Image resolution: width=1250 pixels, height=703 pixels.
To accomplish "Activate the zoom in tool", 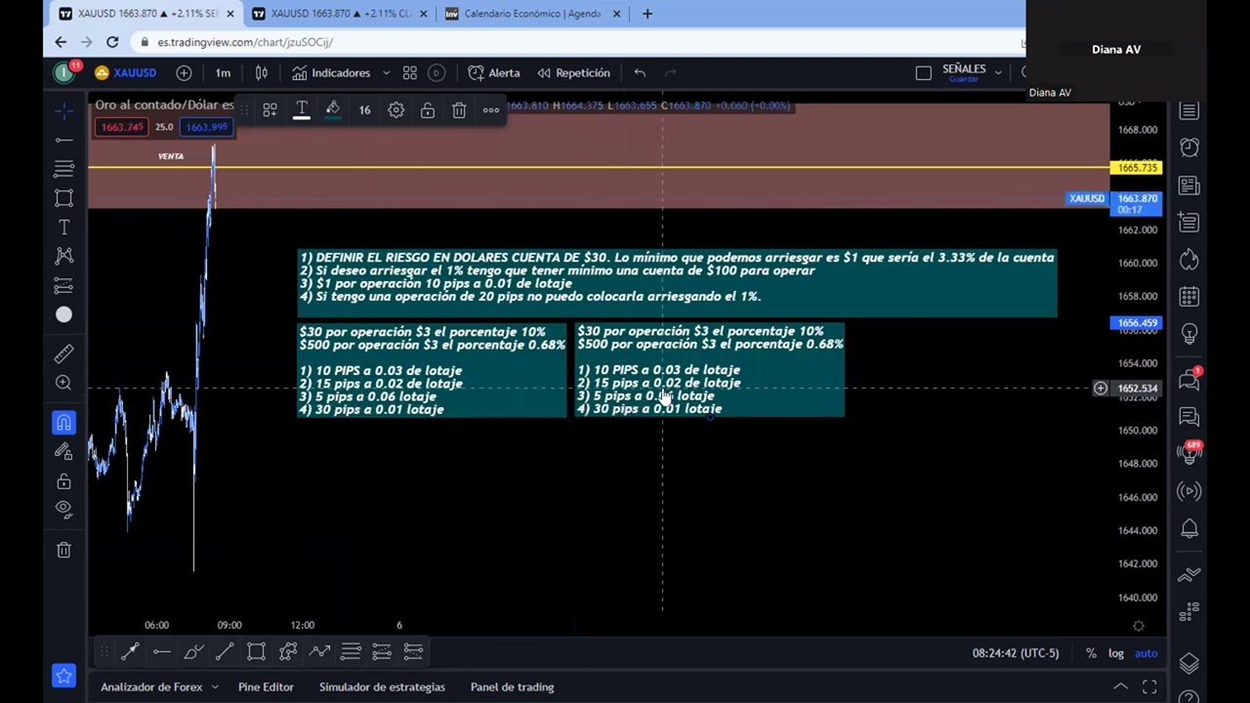I will point(64,383).
